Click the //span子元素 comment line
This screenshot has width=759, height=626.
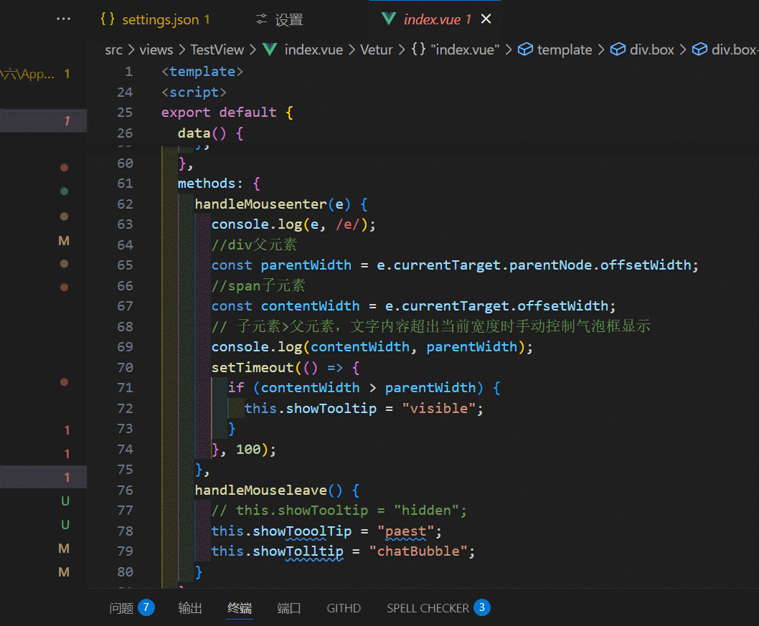coord(258,286)
